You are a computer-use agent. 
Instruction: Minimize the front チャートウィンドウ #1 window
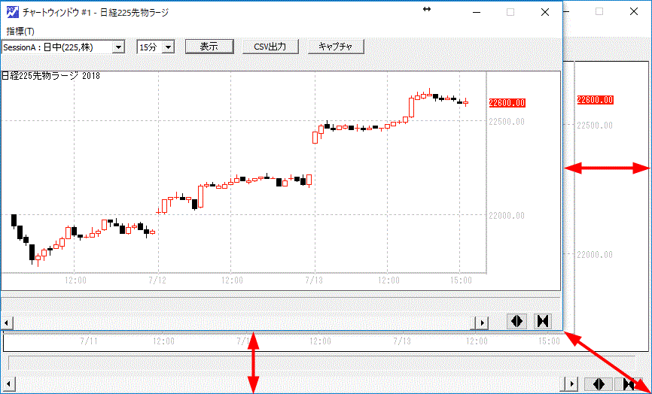(x=477, y=13)
